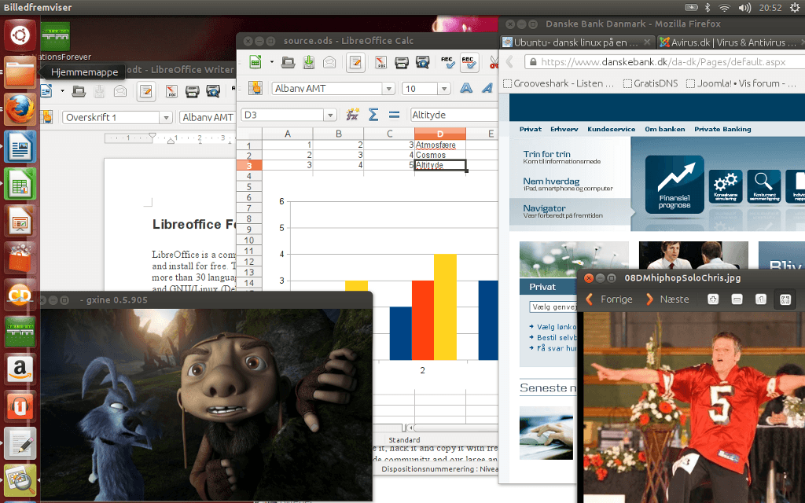Screen dimensions: 805x503
Task: Launch LibreOffice Writer from the dock
Action: [20, 147]
